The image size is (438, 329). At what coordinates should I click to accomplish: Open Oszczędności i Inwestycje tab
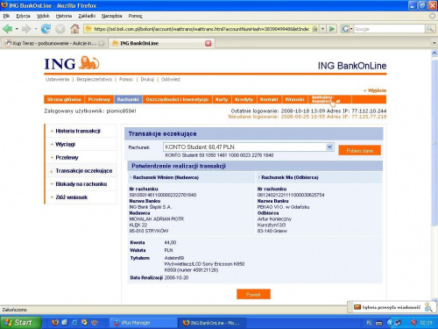(x=177, y=99)
